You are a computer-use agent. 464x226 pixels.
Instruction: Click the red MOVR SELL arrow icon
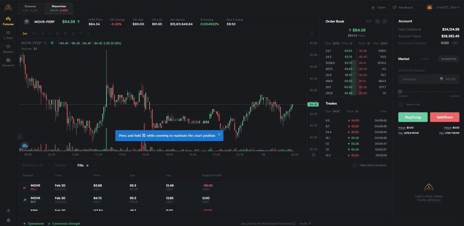[x=25, y=187]
